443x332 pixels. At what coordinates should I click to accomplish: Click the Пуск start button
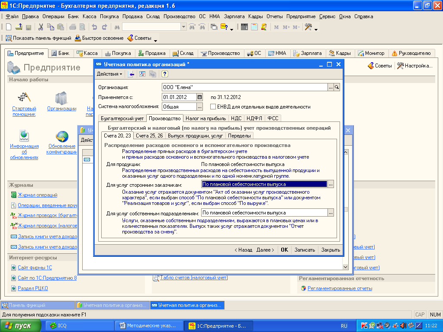(20, 326)
